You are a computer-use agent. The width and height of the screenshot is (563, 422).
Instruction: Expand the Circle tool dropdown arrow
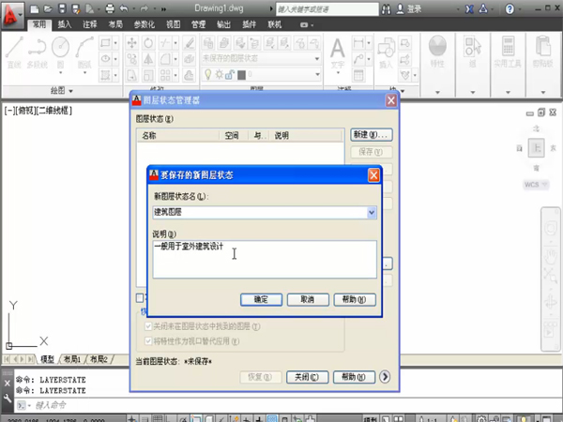coord(60,73)
